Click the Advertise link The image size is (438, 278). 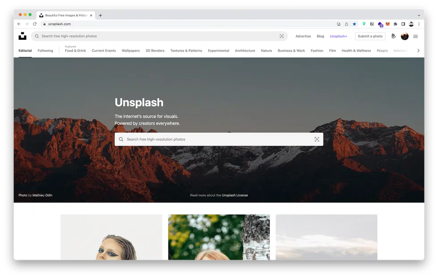coord(303,36)
